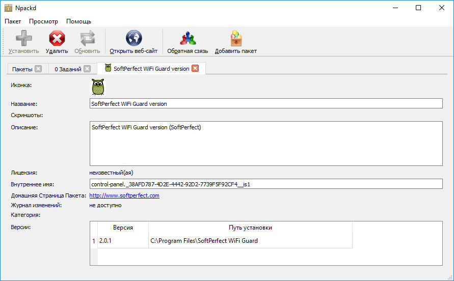Click the Обновить arrows icon
This screenshot has height=281, width=454.
pos(88,38)
